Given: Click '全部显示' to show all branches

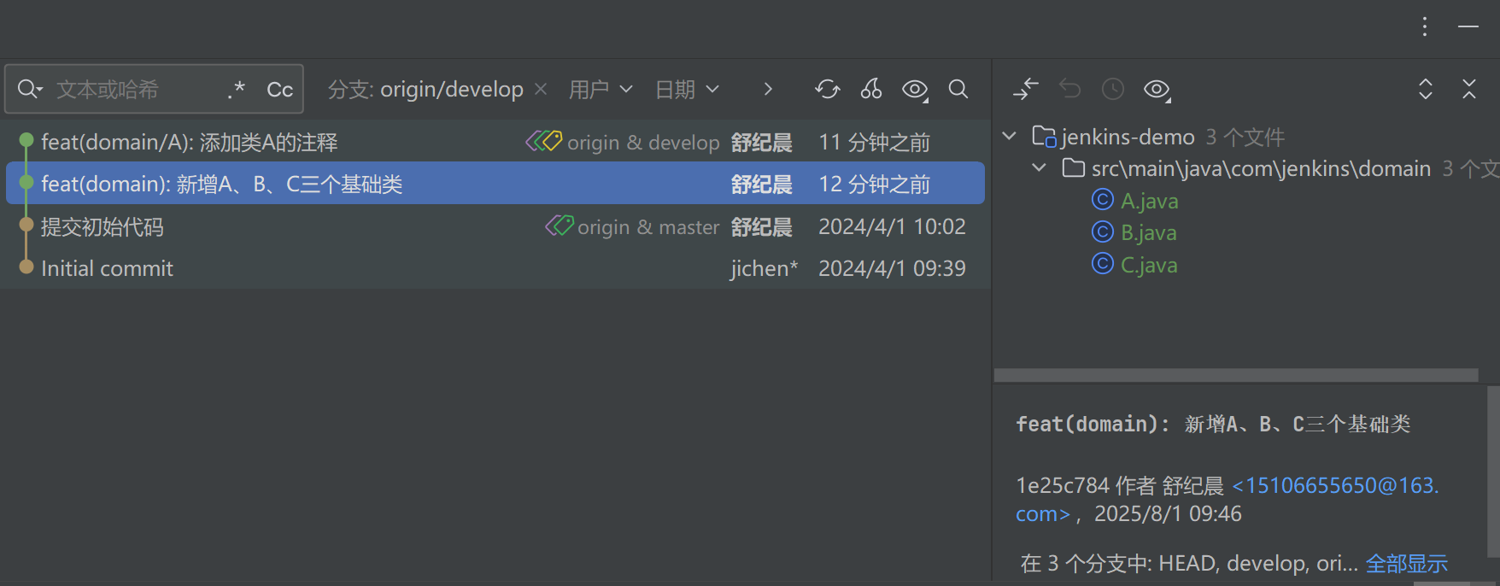Looking at the screenshot, I should pos(1406,564).
